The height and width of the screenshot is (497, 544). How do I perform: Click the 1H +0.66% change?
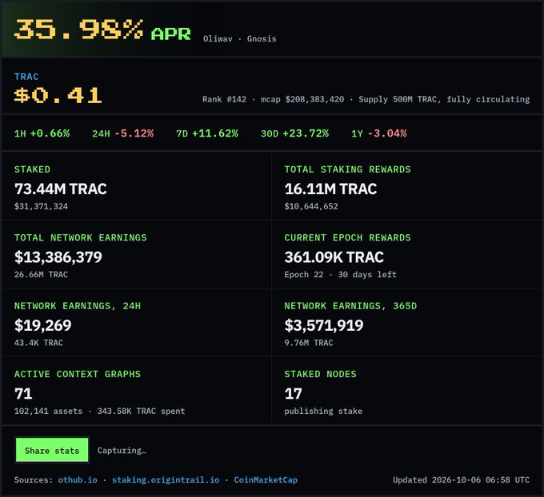tap(42, 133)
